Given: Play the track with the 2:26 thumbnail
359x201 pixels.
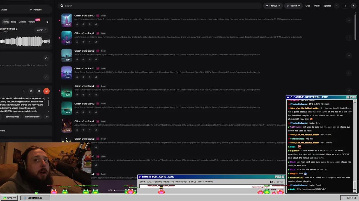Looking at the screenshot, I should pos(66,126).
